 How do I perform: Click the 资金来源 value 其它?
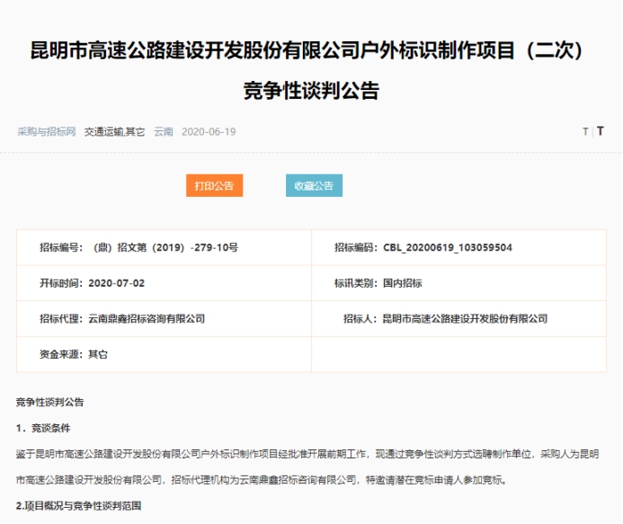tap(98, 354)
